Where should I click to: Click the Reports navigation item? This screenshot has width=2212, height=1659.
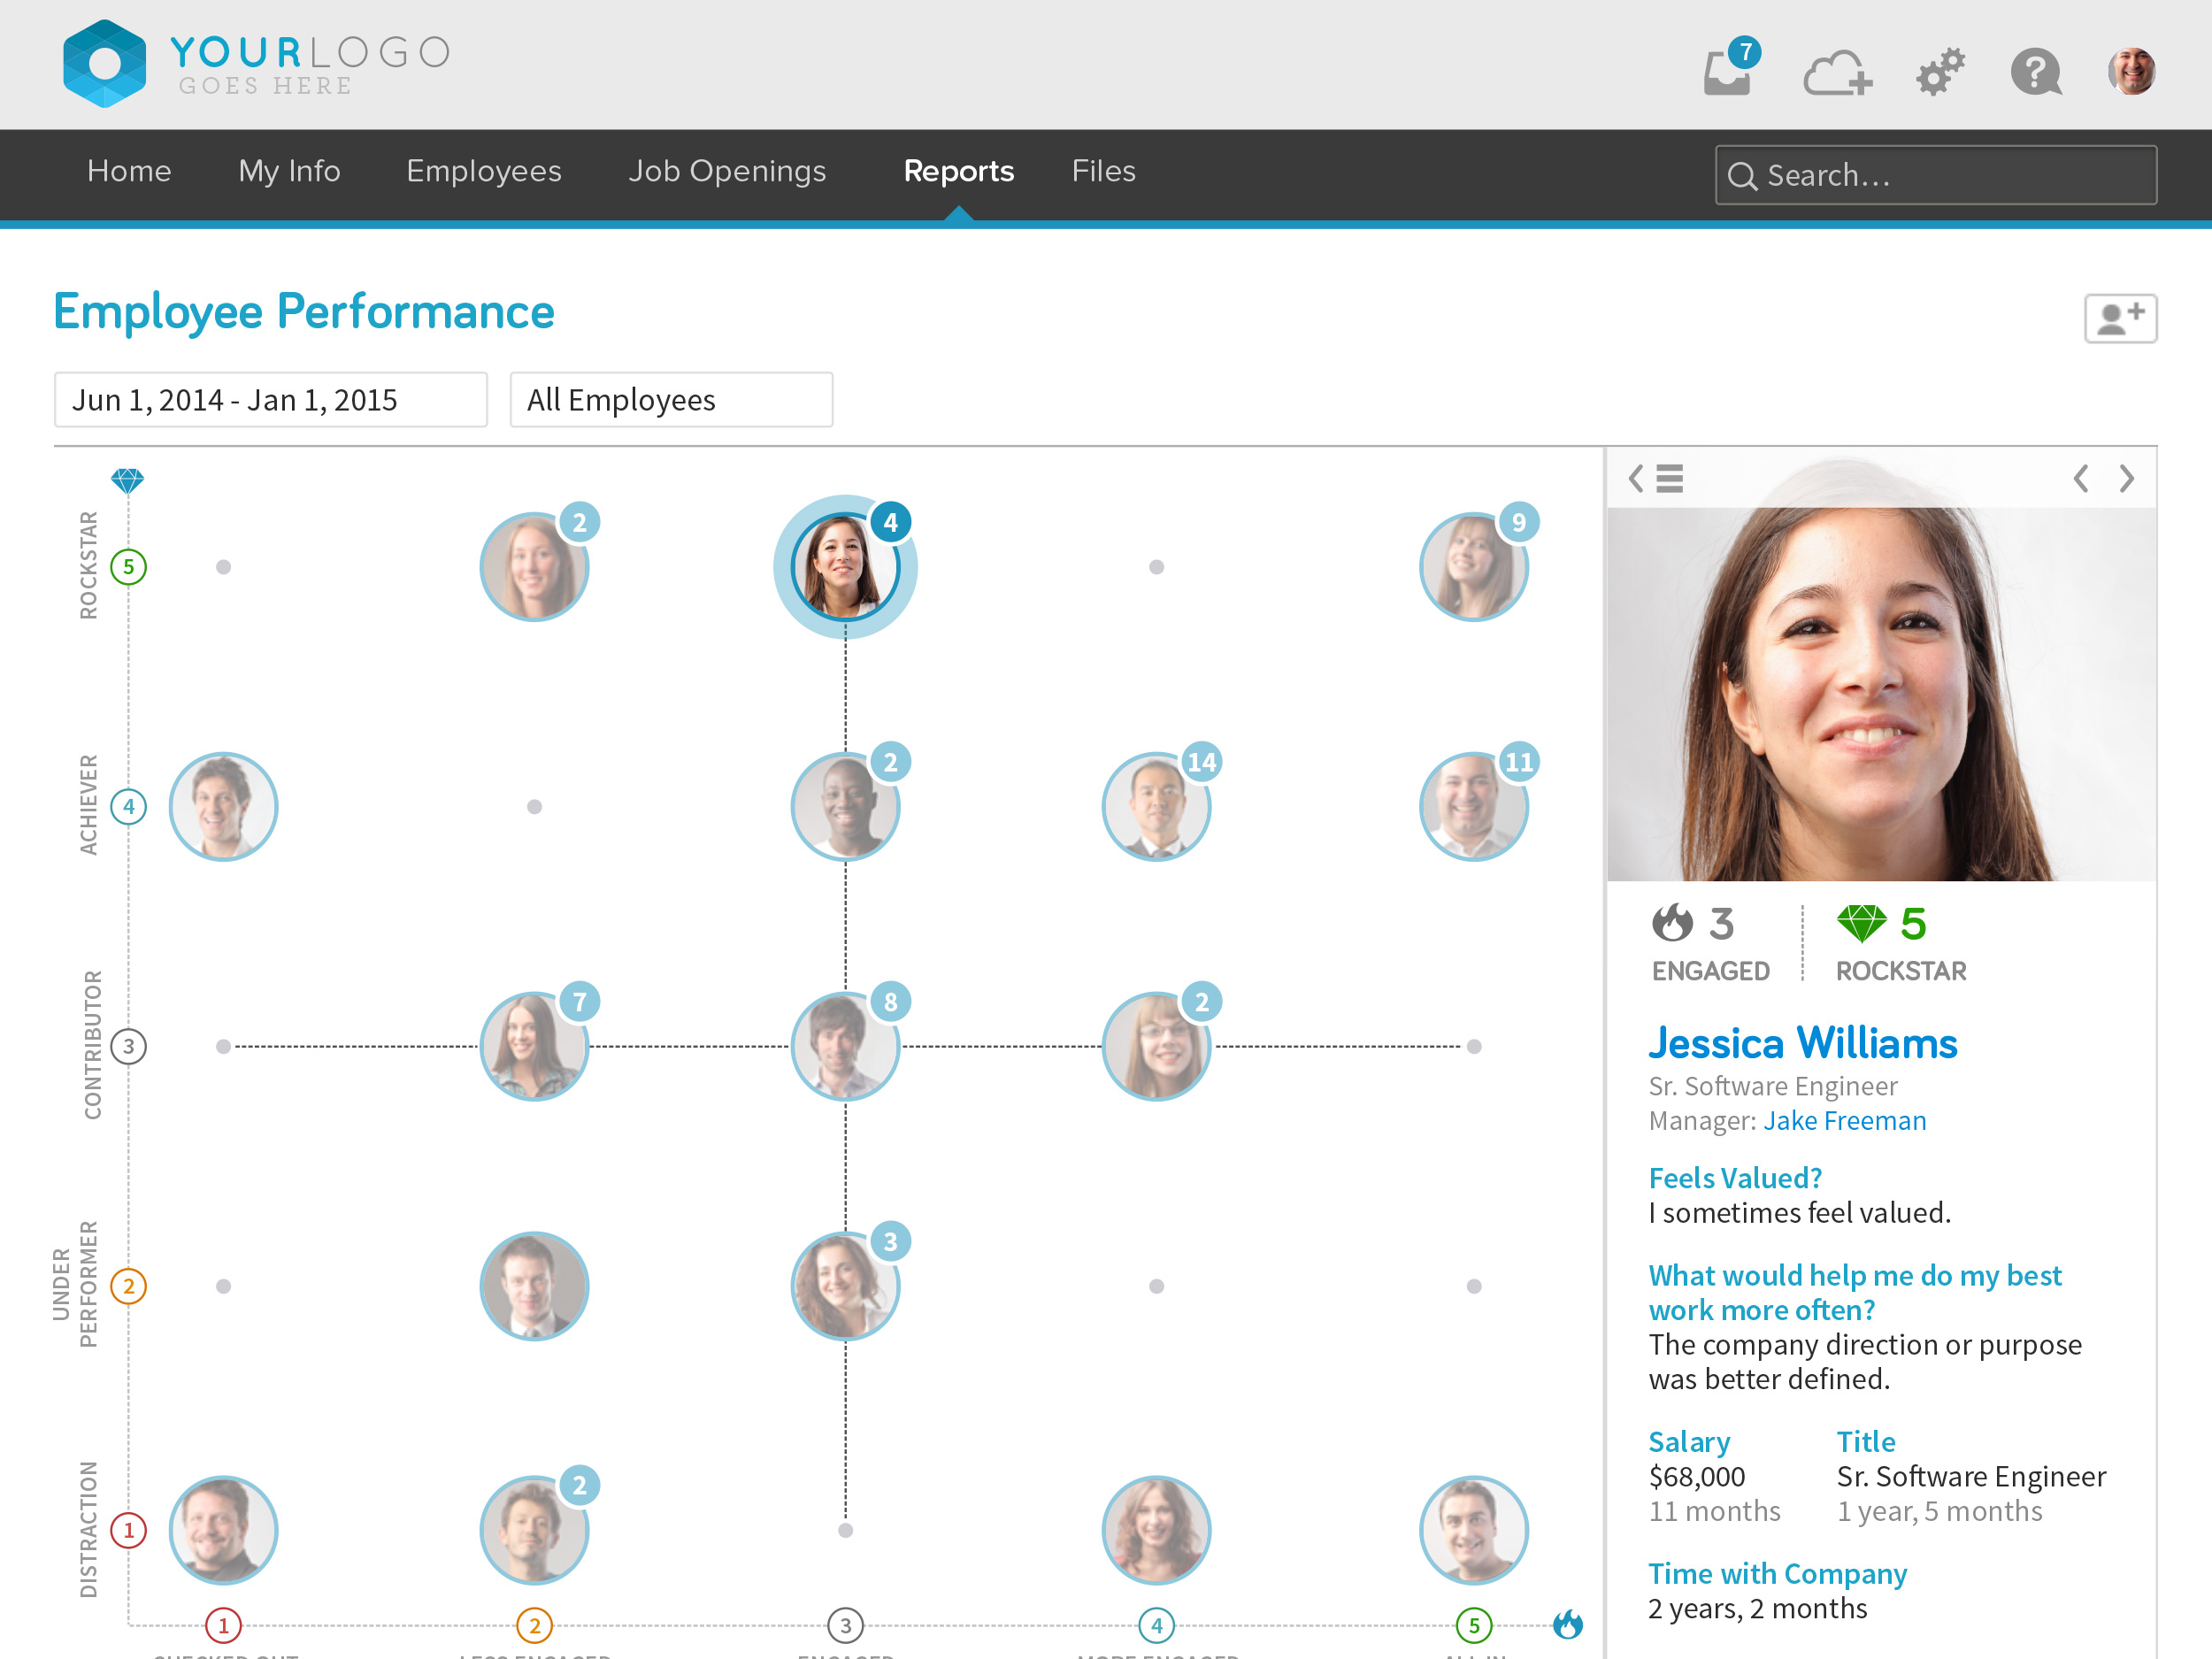(x=959, y=171)
